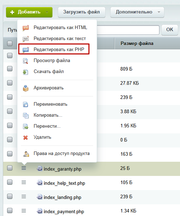Open actions hamburger menu for index_help_text.php
The image size is (180, 216).
[24, 183]
